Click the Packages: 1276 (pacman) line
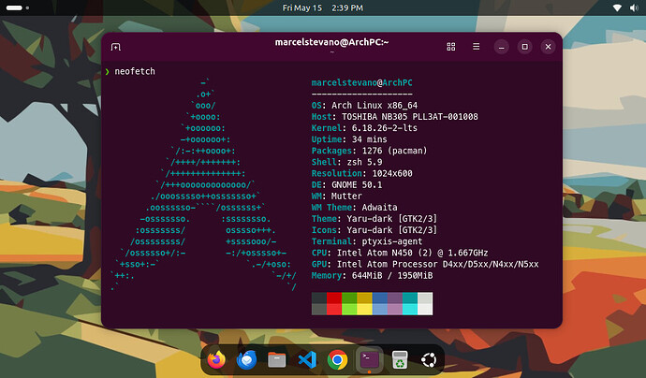Viewport: 646px width, 378px height. [x=370, y=151]
